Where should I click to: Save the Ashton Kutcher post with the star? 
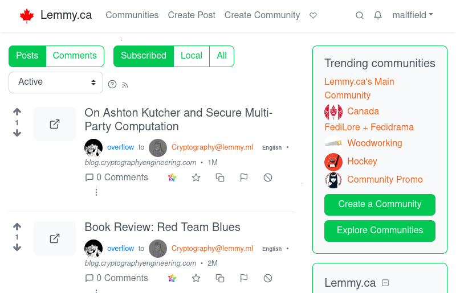tap(196, 178)
